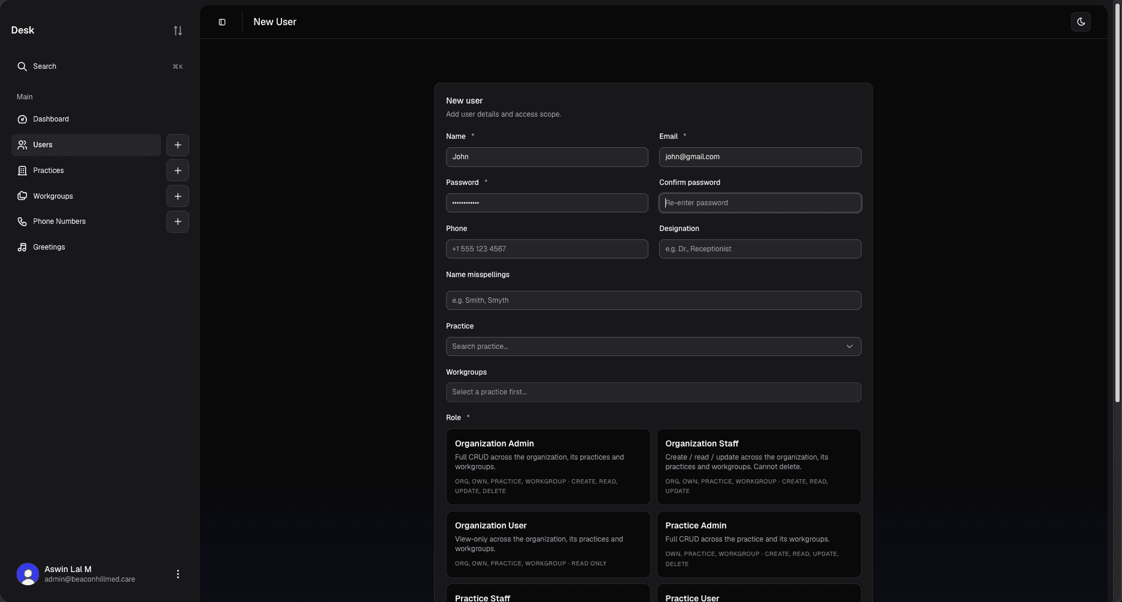Add a new phone number with plus
The height and width of the screenshot is (602, 1122).
click(x=178, y=221)
